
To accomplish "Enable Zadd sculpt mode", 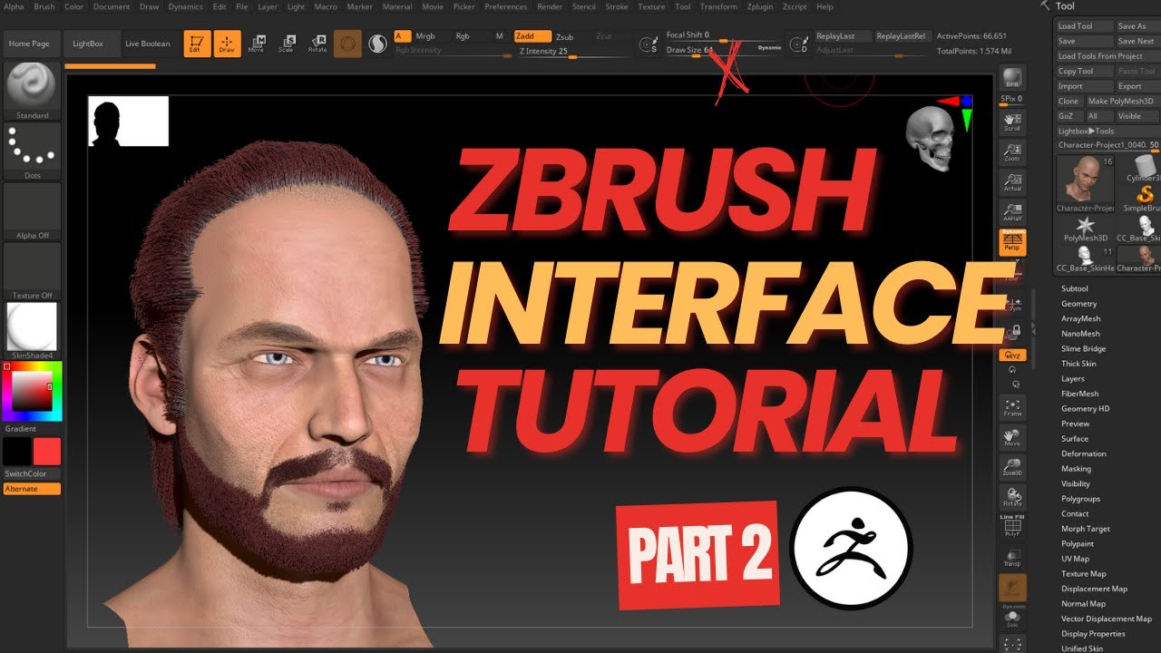I will 532,36.
